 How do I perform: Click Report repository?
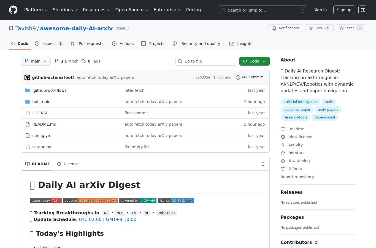[x=297, y=177]
